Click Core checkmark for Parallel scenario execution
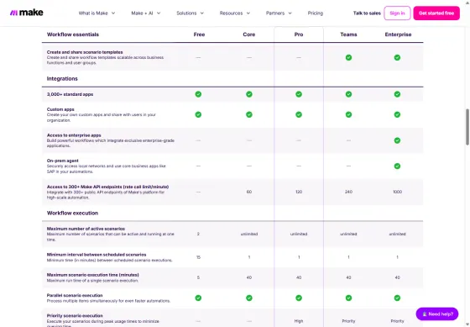Viewport: 470px width, 327px height. [x=249, y=298]
